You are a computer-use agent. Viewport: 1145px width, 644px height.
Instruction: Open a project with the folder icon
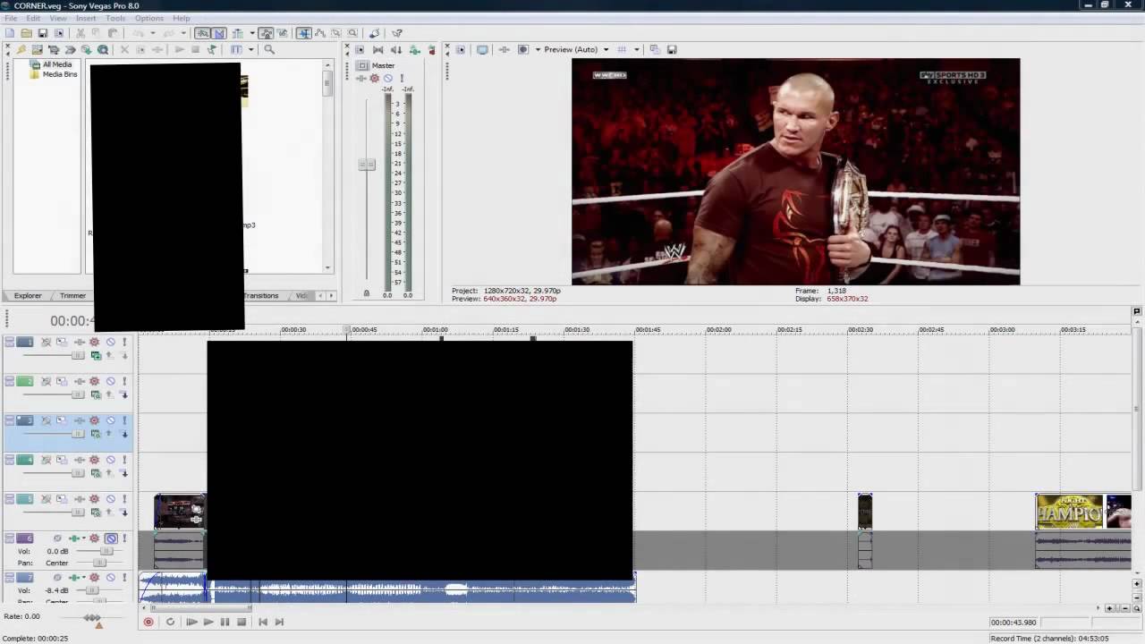tap(26, 33)
